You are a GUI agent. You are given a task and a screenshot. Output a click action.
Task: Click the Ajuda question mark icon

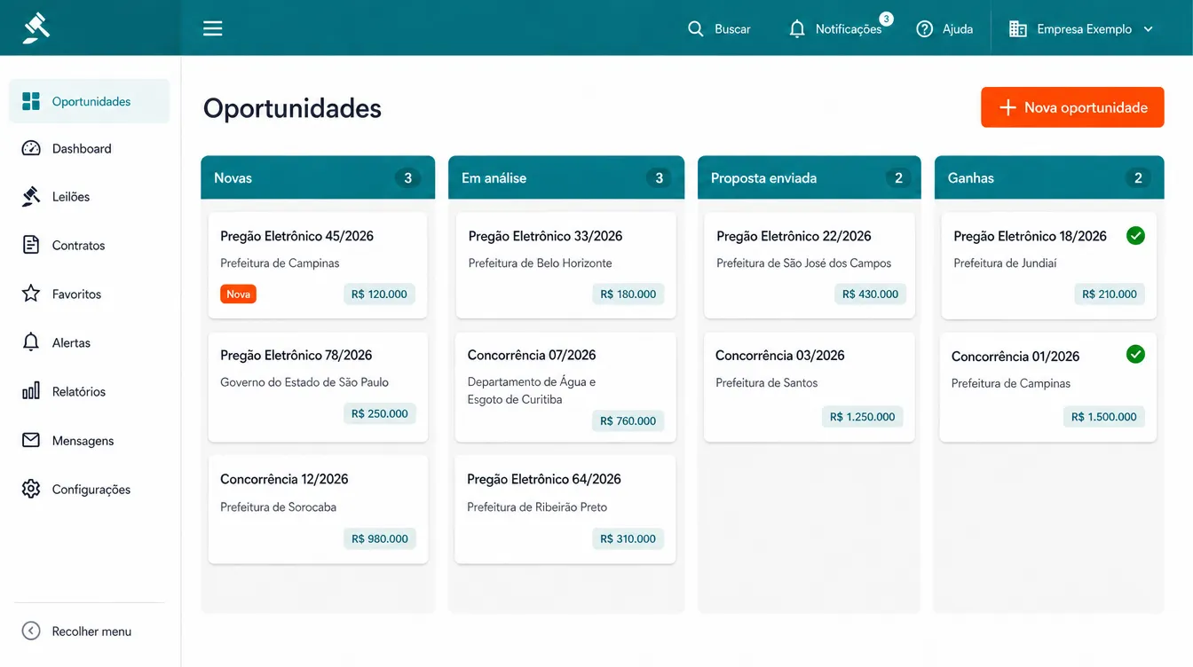click(x=925, y=29)
